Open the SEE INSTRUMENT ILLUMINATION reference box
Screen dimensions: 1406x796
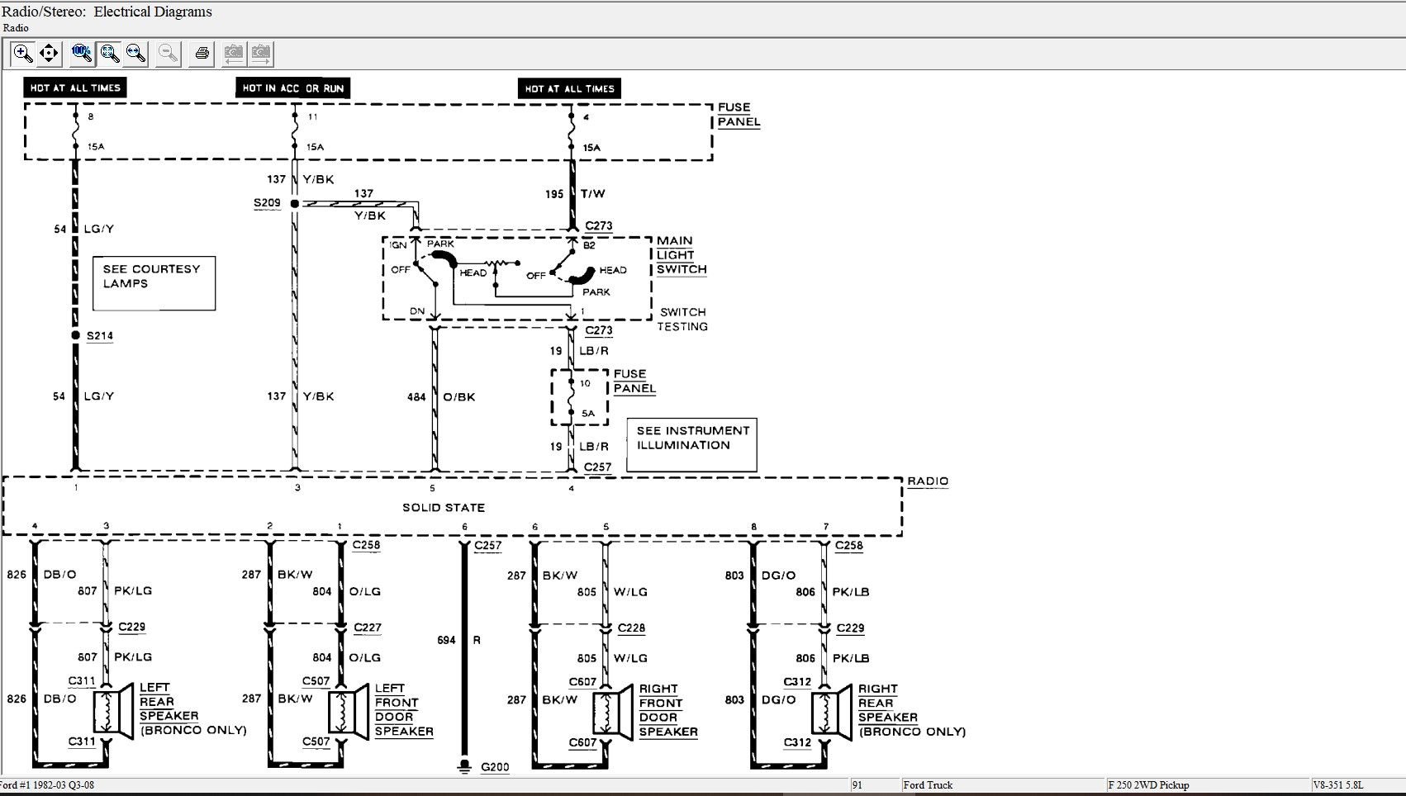691,444
